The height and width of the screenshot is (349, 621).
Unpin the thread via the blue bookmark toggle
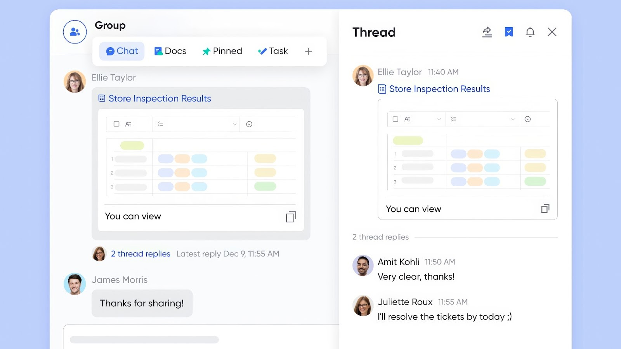point(508,32)
